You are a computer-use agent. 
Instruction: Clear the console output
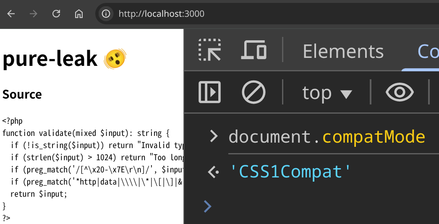[x=253, y=92]
